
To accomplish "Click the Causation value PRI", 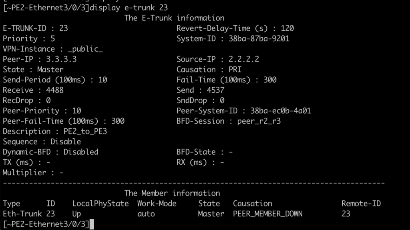I will 235,70.
